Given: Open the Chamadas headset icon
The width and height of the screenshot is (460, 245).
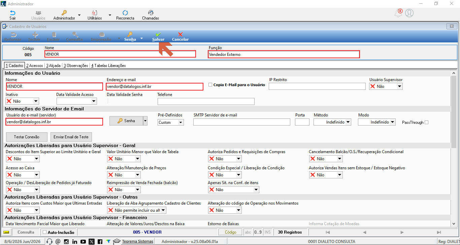Looking at the screenshot, I should click(x=151, y=13).
